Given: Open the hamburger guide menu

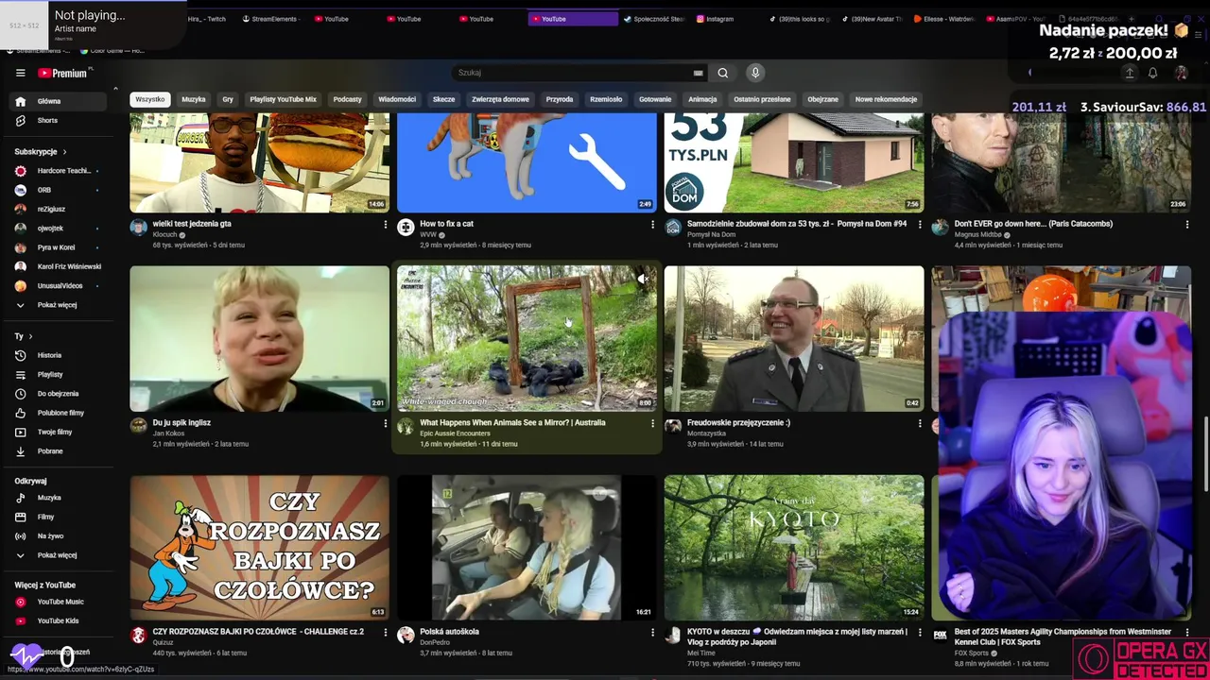Looking at the screenshot, I should pyautogui.click(x=20, y=73).
